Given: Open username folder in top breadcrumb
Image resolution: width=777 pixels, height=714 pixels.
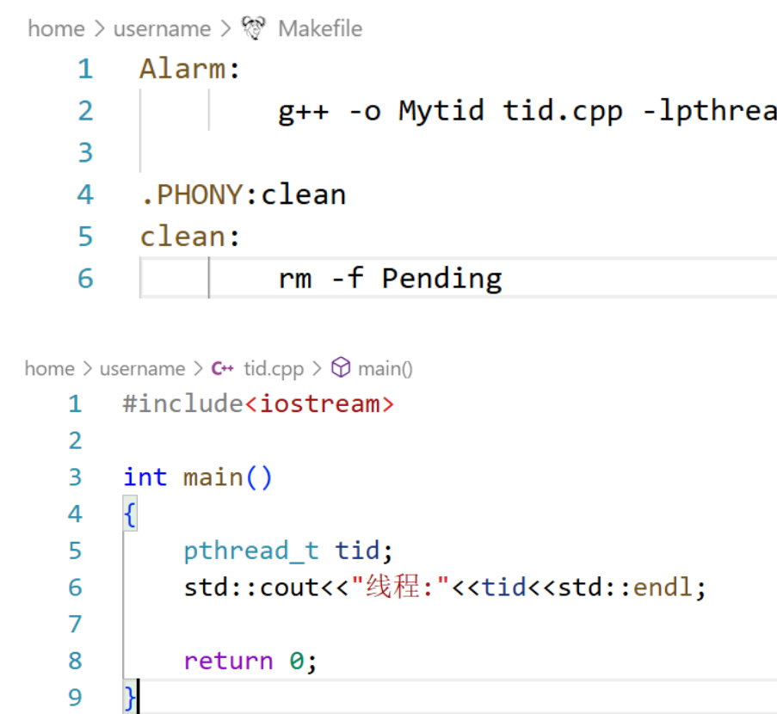Looking at the screenshot, I should [x=162, y=28].
